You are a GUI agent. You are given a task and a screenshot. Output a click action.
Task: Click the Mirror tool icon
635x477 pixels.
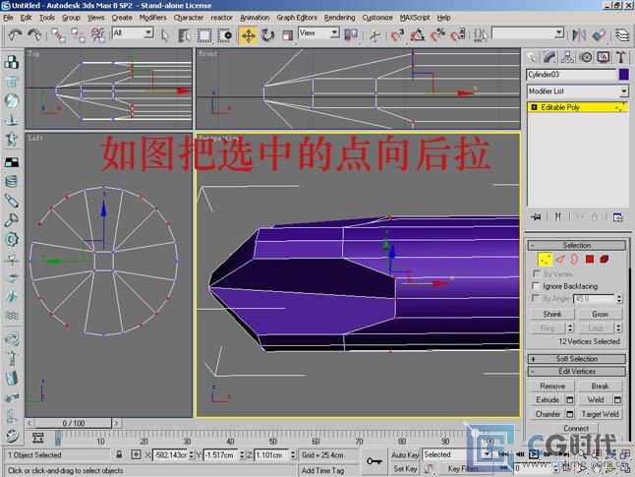tap(579, 35)
